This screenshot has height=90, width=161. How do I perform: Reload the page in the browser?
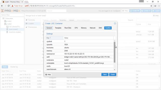(9, 6)
